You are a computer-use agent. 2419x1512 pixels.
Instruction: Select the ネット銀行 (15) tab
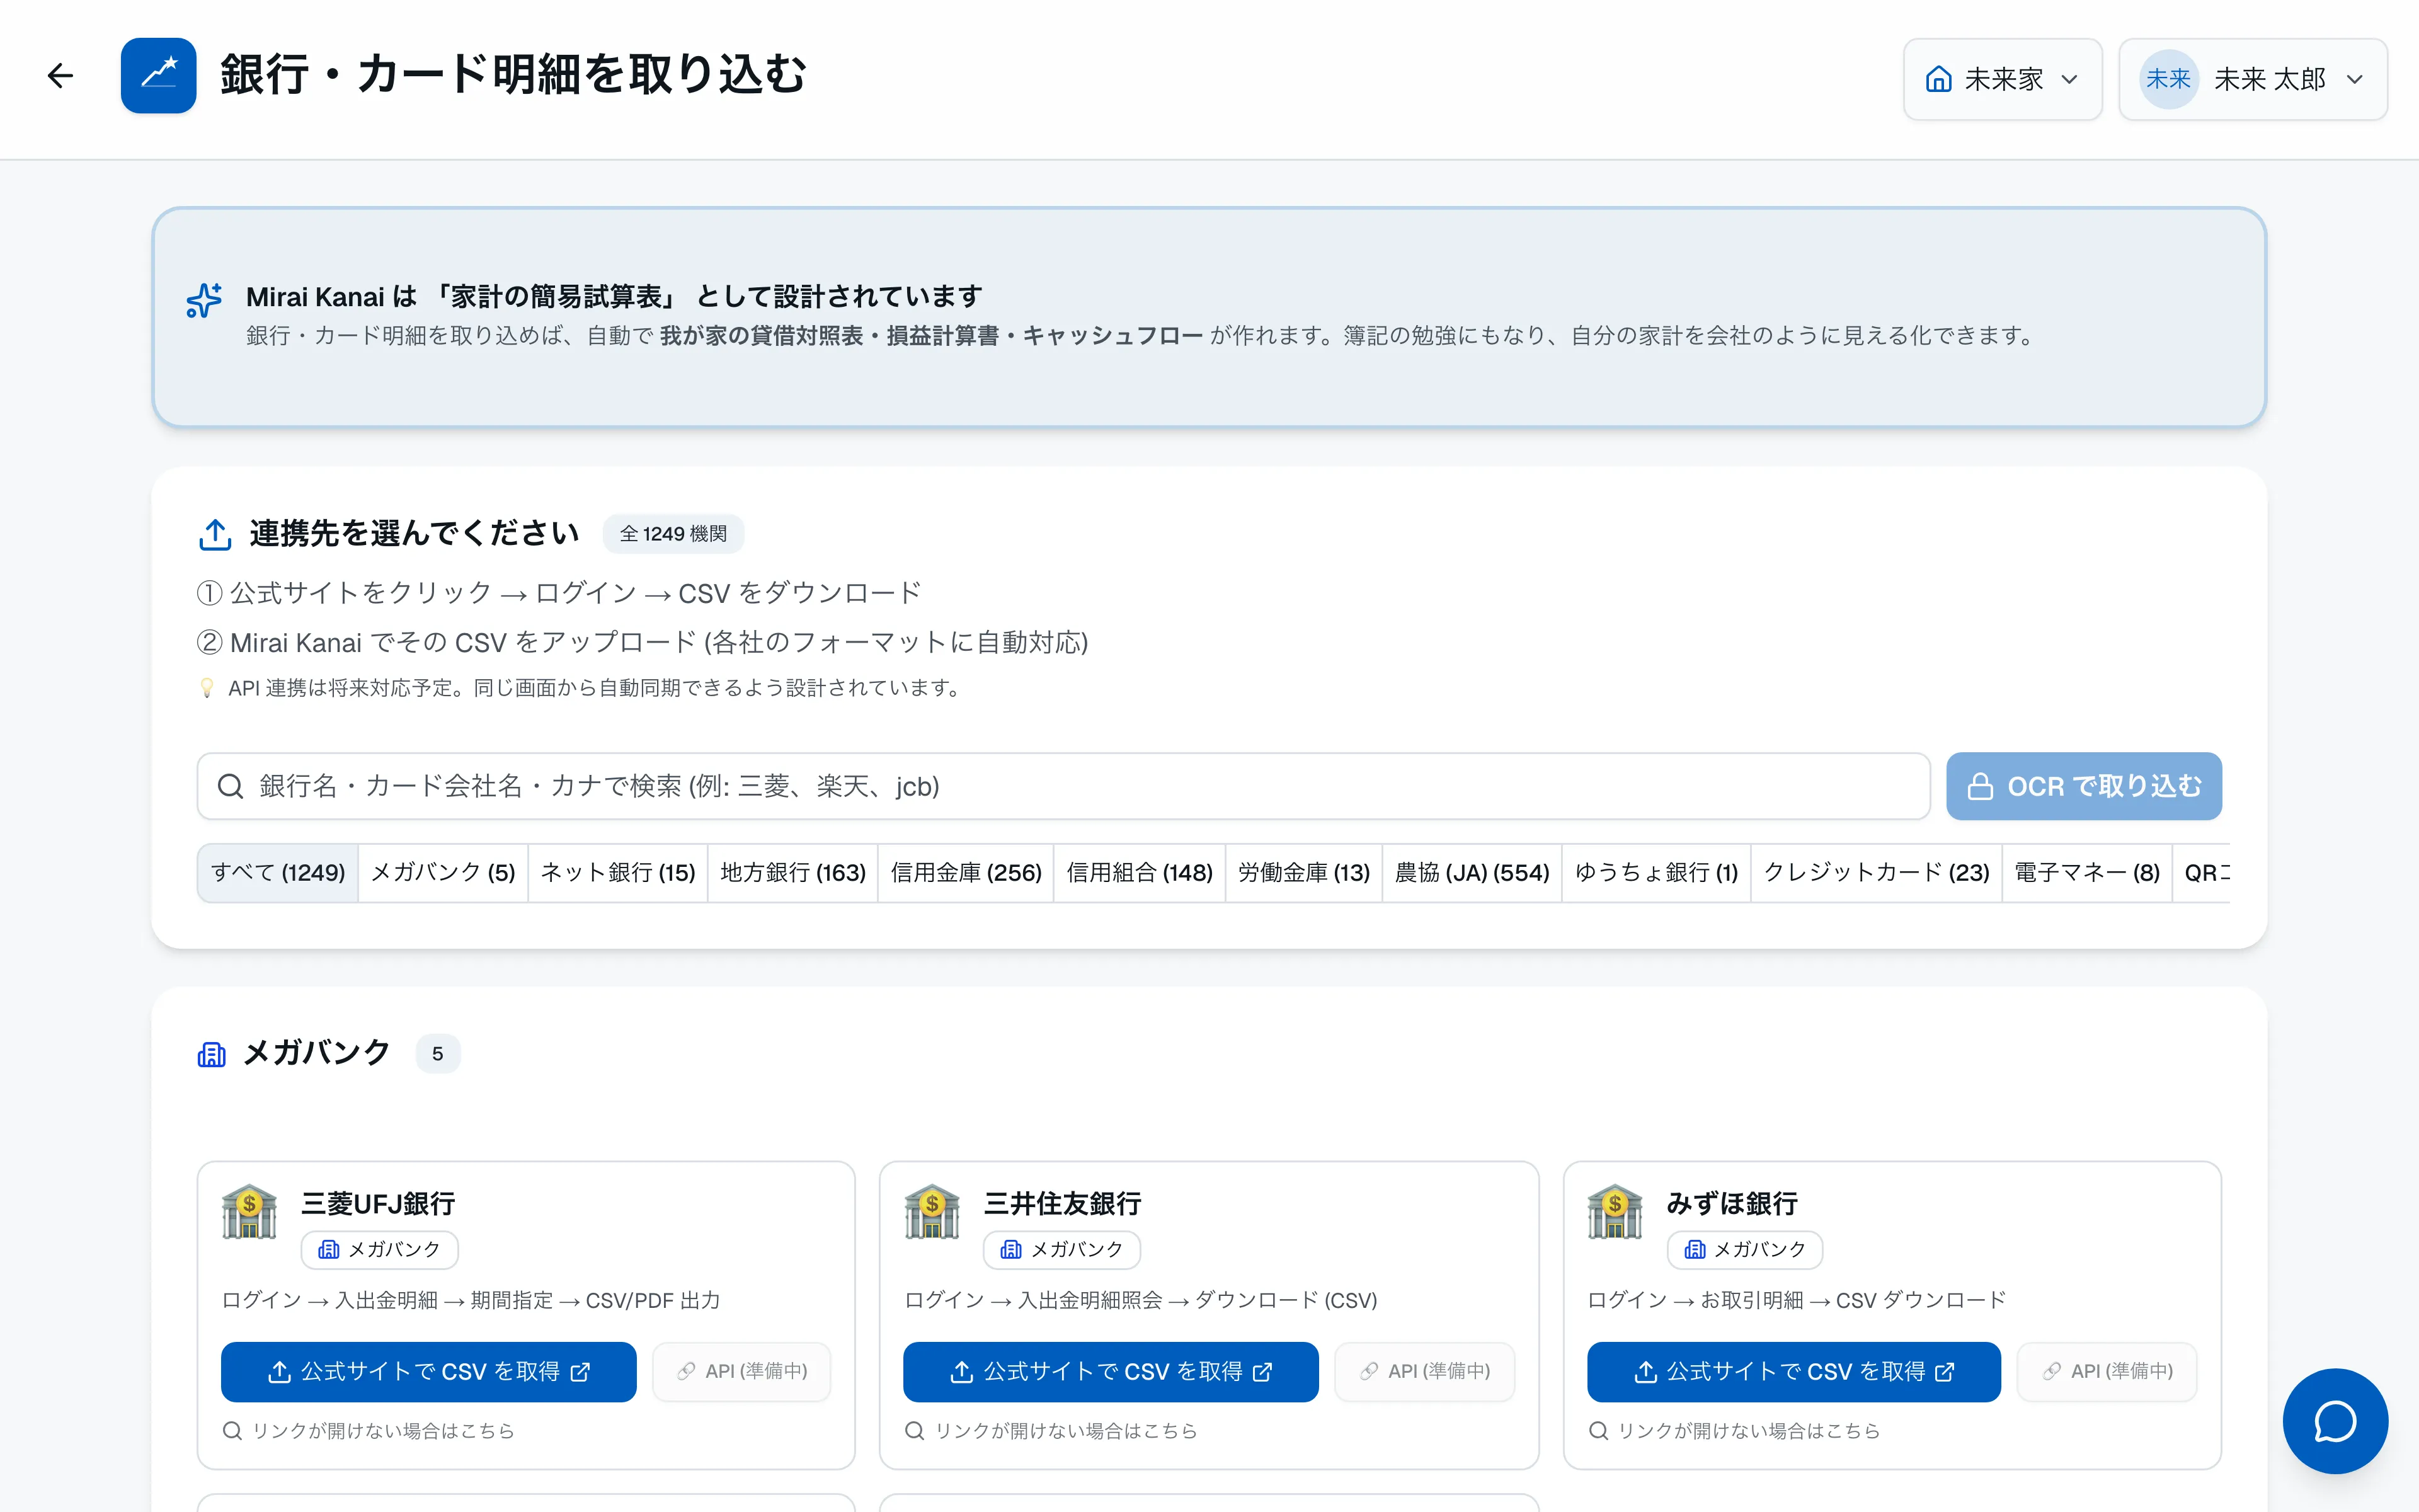(618, 873)
